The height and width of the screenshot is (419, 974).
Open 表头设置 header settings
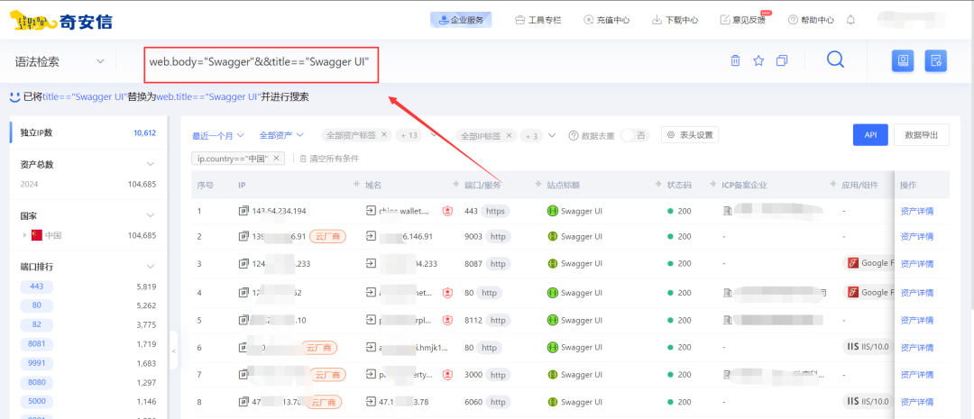click(x=690, y=134)
